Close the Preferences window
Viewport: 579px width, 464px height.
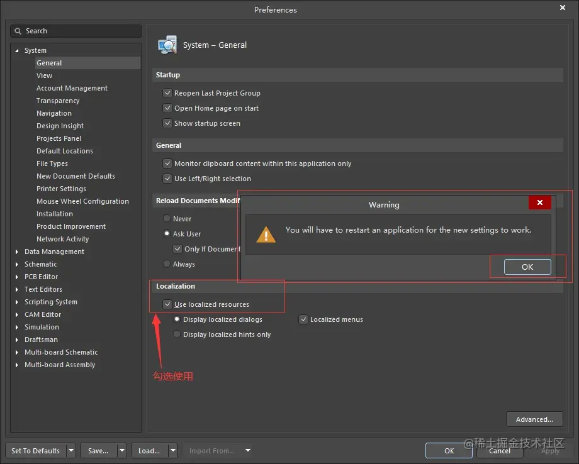pos(563,8)
